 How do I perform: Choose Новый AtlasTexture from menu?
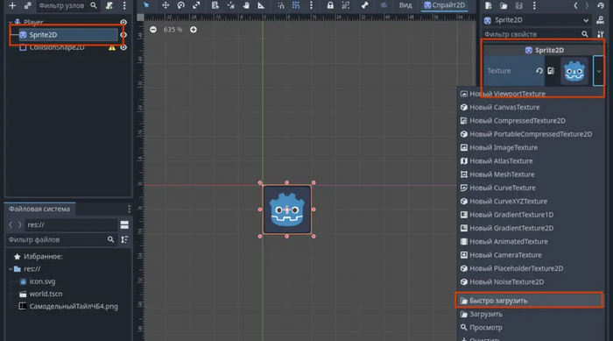530,161
